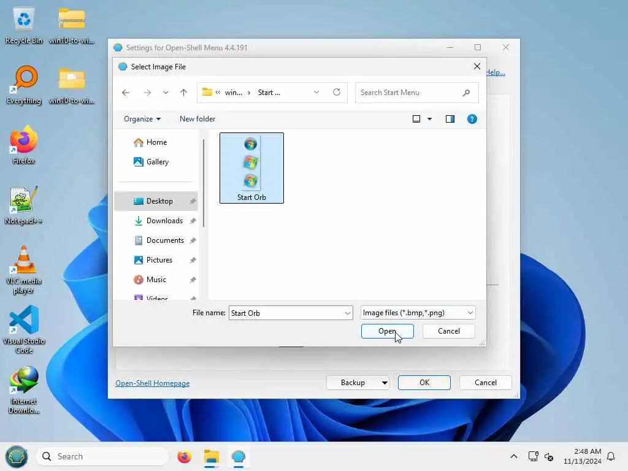Open the Open-Shell Homepage link

coord(153,383)
